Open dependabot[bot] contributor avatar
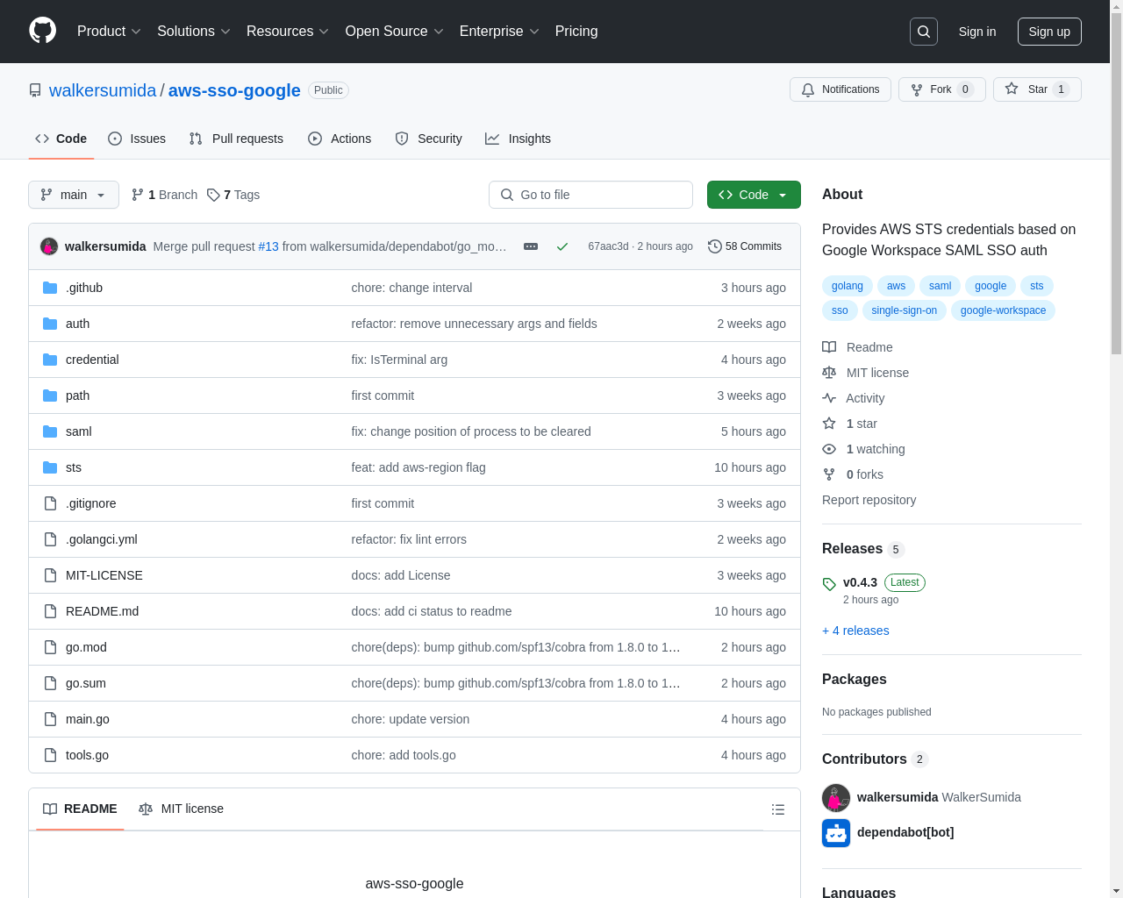Viewport: 1123px width, 898px height. [x=836, y=832]
